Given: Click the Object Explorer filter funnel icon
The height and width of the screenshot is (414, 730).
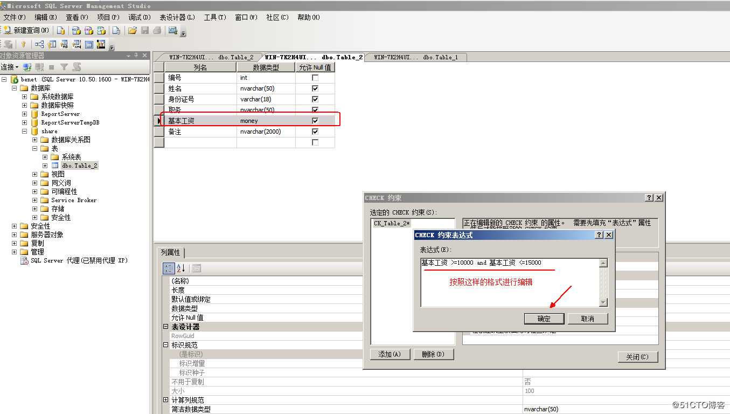Looking at the screenshot, I should 64,67.
